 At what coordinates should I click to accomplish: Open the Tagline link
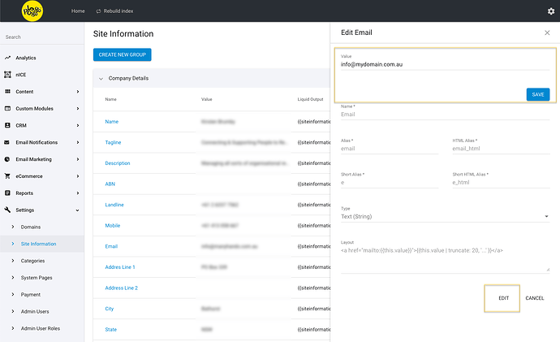pos(113,142)
